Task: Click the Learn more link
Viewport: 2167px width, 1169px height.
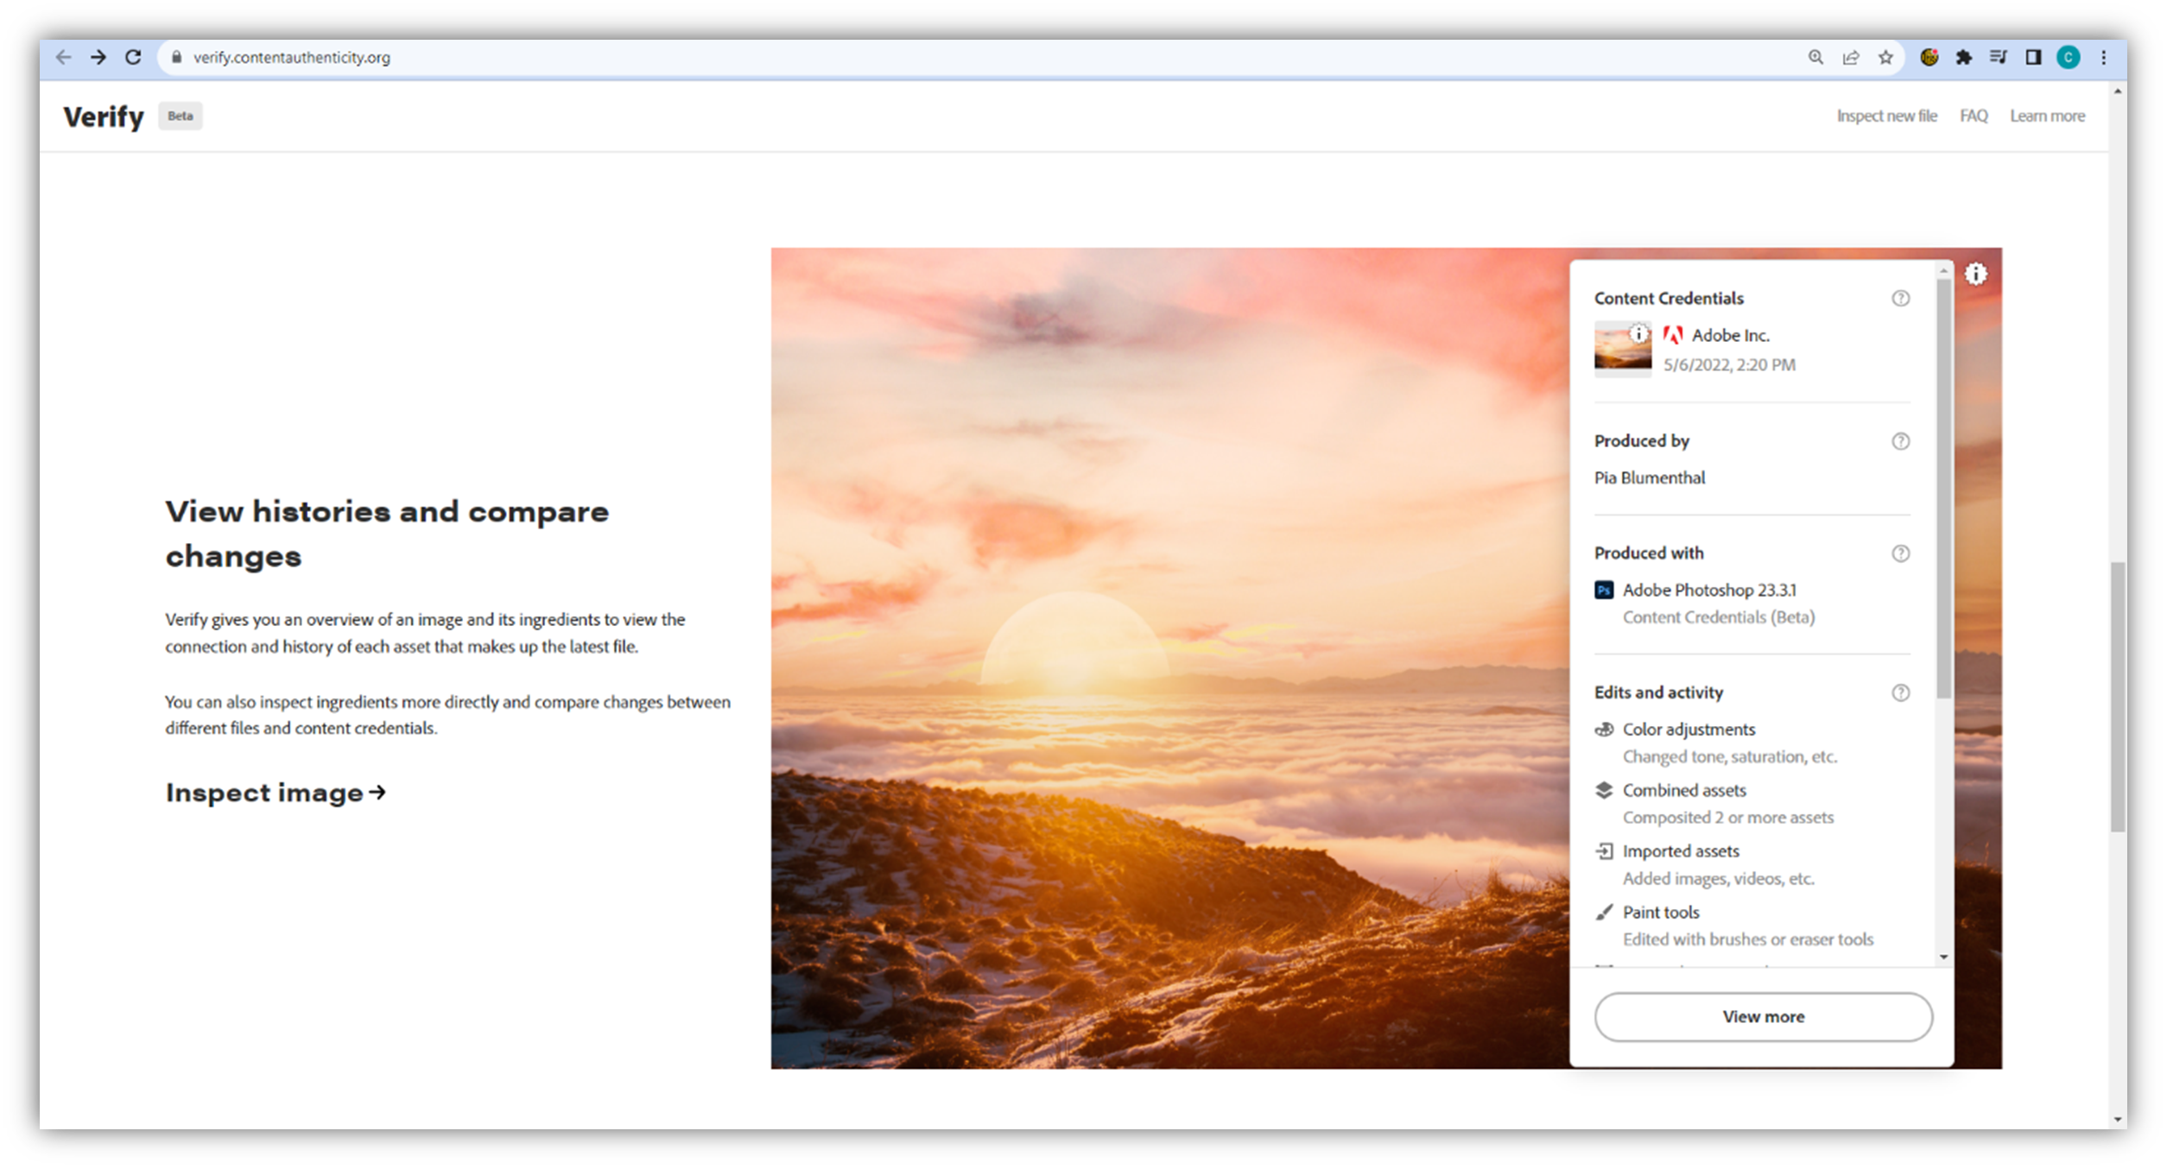Action: [2047, 116]
